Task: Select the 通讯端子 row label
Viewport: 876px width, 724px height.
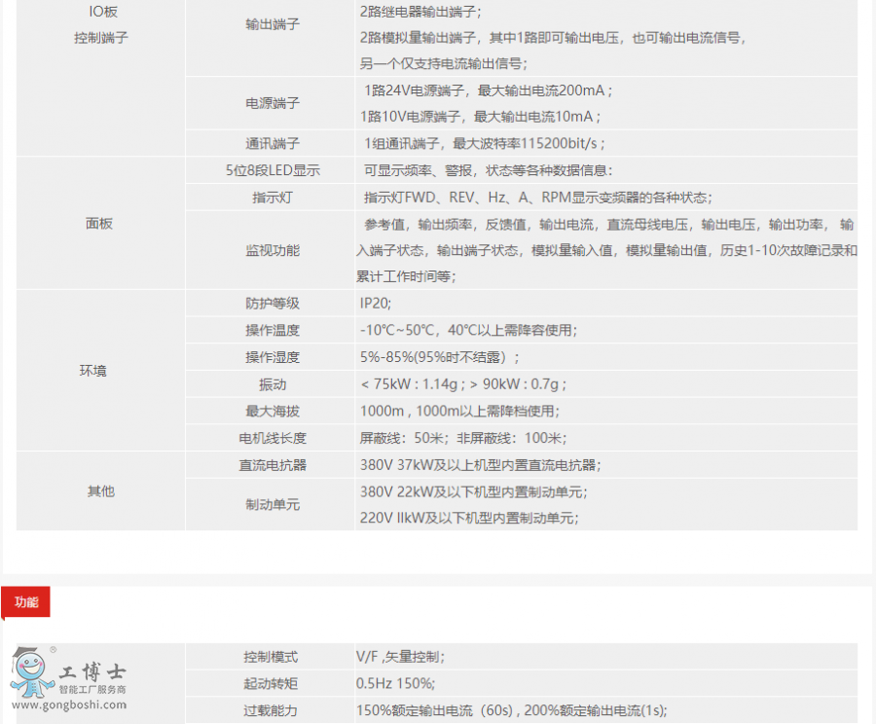Action: tap(273, 144)
